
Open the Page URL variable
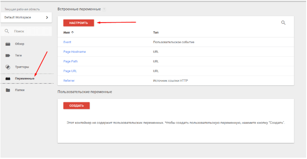pyautogui.click(x=70, y=71)
